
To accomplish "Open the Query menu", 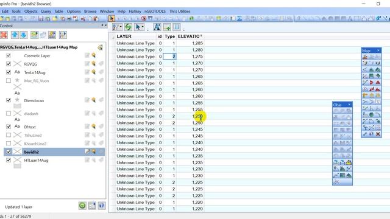I will (x=46, y=11).
